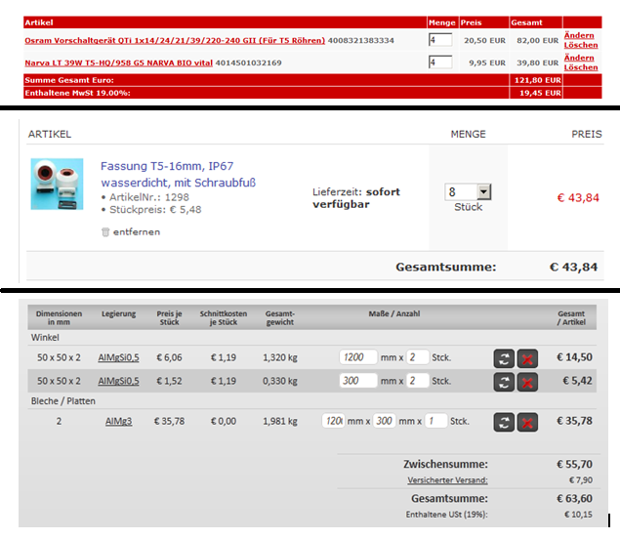The height and width of the screenshot is (539, 620).
Task: Delete the 300 mm Winkel row item
Action: tap(527, 381)
